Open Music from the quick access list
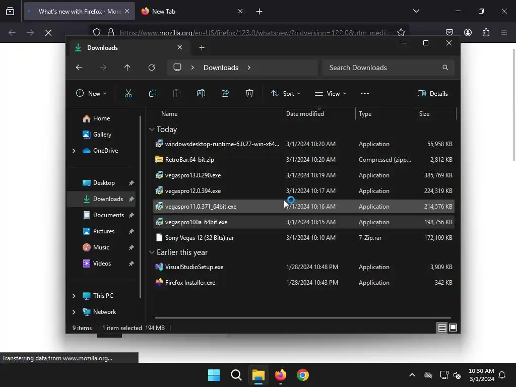This screenshot has width=516, height=387. (101, 247)
